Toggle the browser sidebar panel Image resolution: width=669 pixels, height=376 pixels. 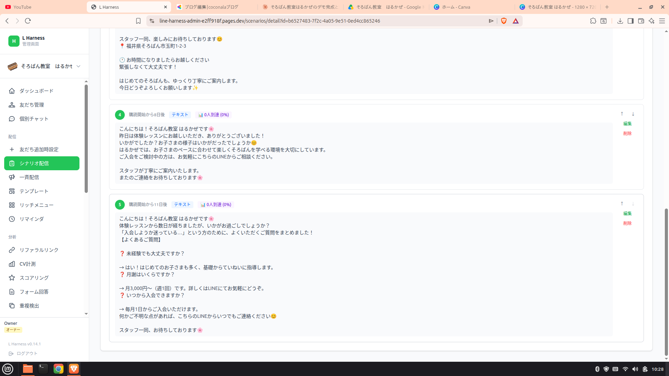[x=630, y=21]
